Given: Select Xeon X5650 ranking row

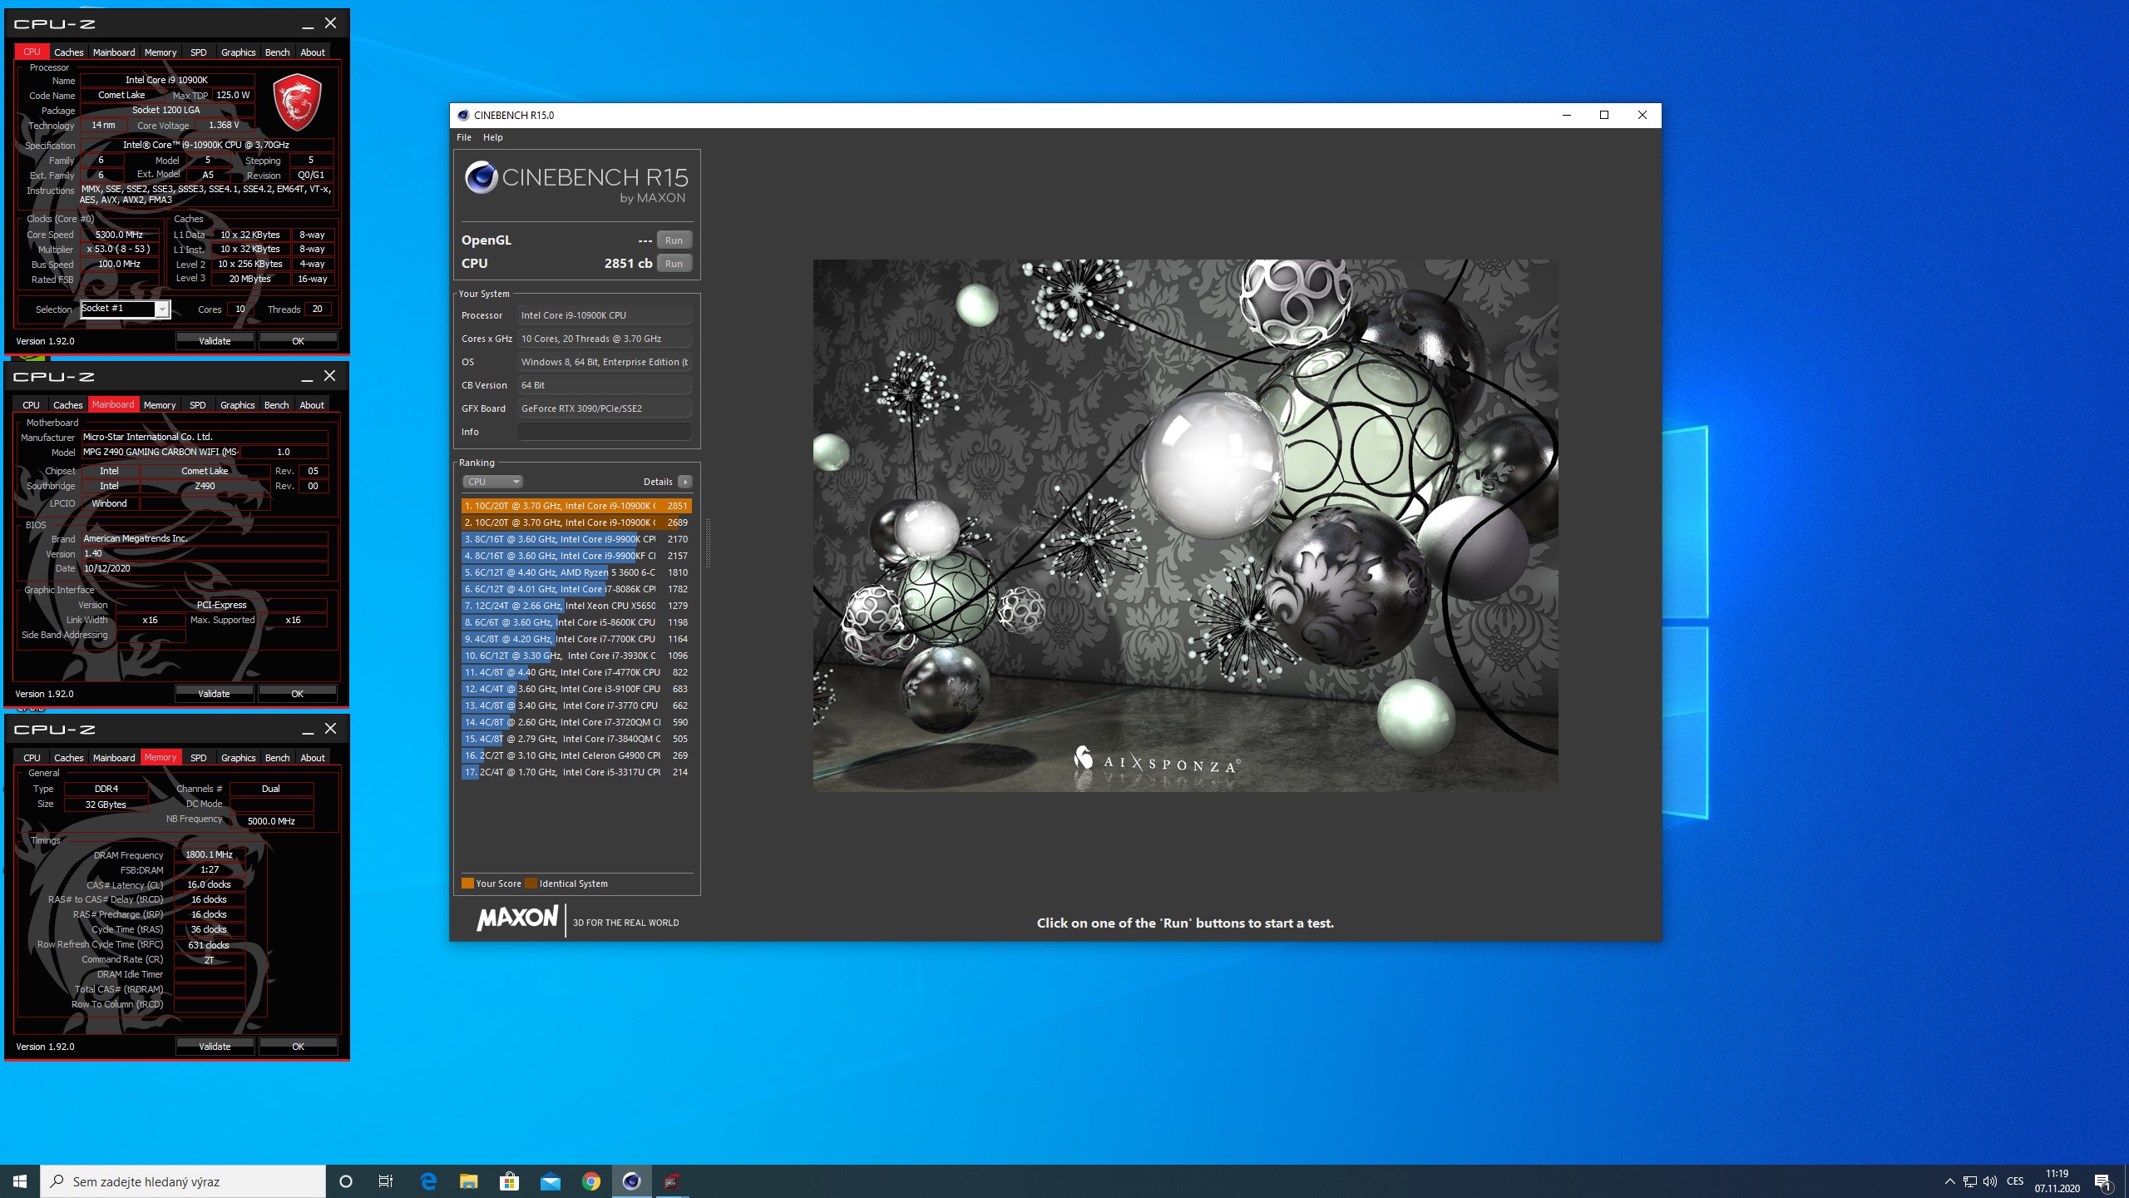Looking at the screenshot, I should [576, 606].
